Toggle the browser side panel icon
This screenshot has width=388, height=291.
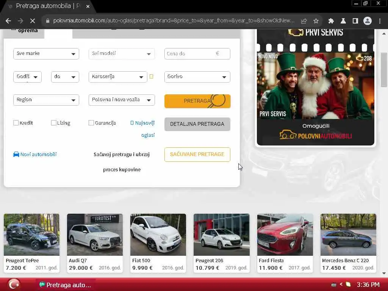click(x=355, y=21)
